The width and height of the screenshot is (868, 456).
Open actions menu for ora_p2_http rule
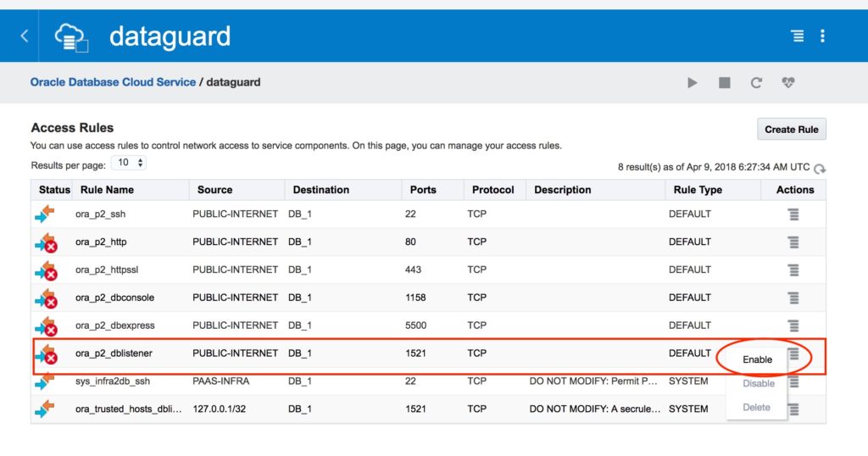click(793, 242)
